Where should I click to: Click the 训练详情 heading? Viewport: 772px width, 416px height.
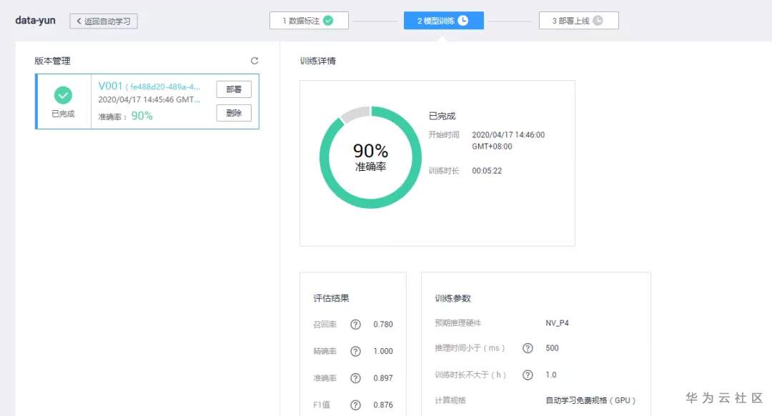(x=317, y=61)
